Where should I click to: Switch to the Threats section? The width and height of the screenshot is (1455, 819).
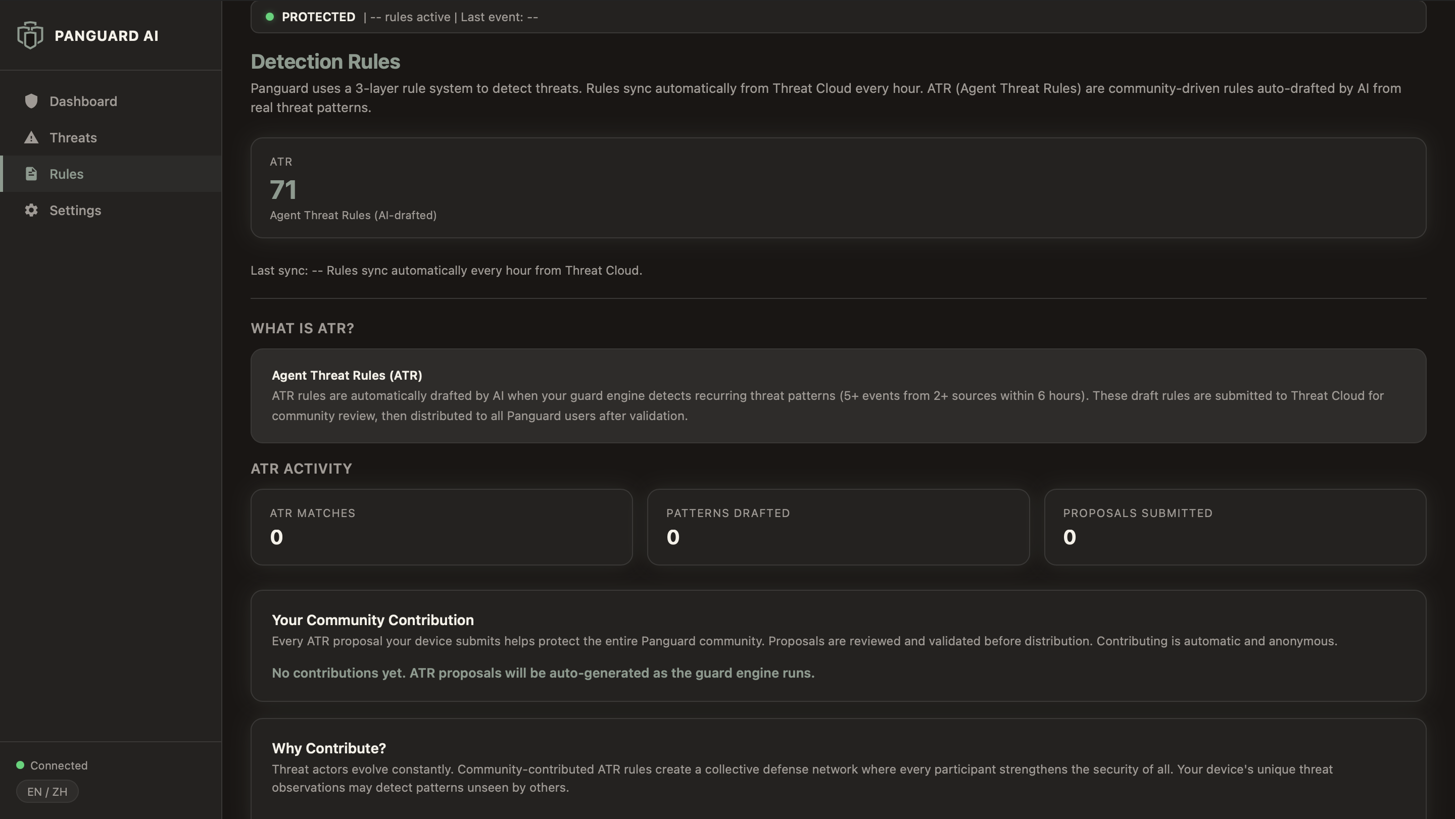[72, 137]
